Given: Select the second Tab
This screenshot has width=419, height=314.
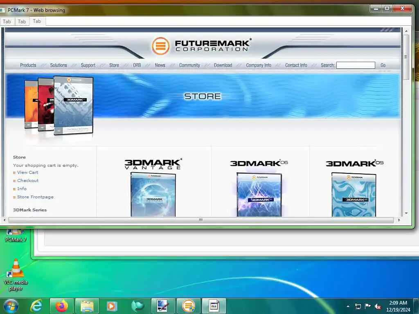Looking at the screenshot, I should 22,22.
